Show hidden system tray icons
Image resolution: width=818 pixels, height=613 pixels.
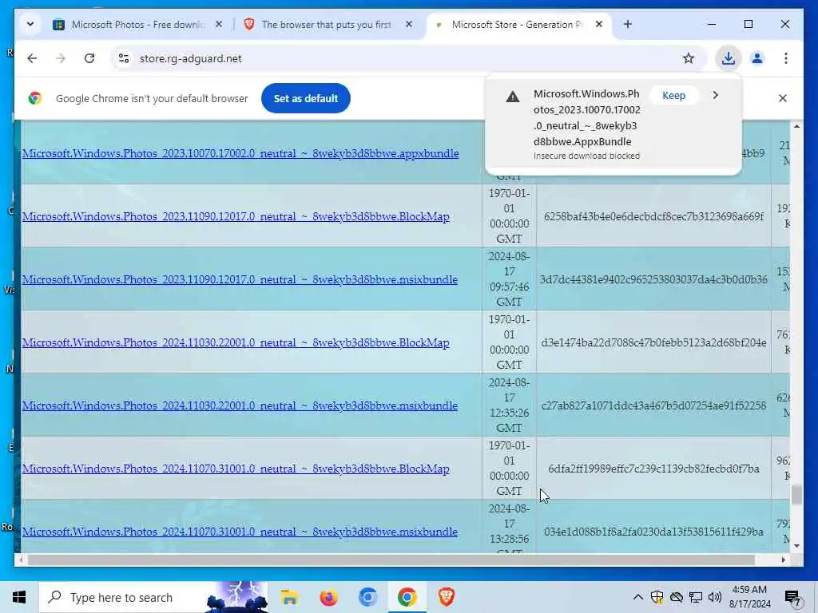pyautogui.click(x=637, y=597)
